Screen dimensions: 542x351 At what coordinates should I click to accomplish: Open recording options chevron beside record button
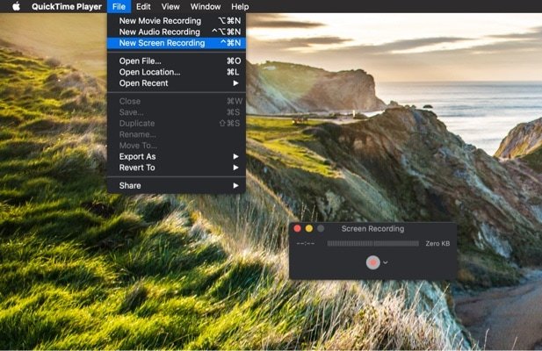pyautogui.click(x=386, y=262)
